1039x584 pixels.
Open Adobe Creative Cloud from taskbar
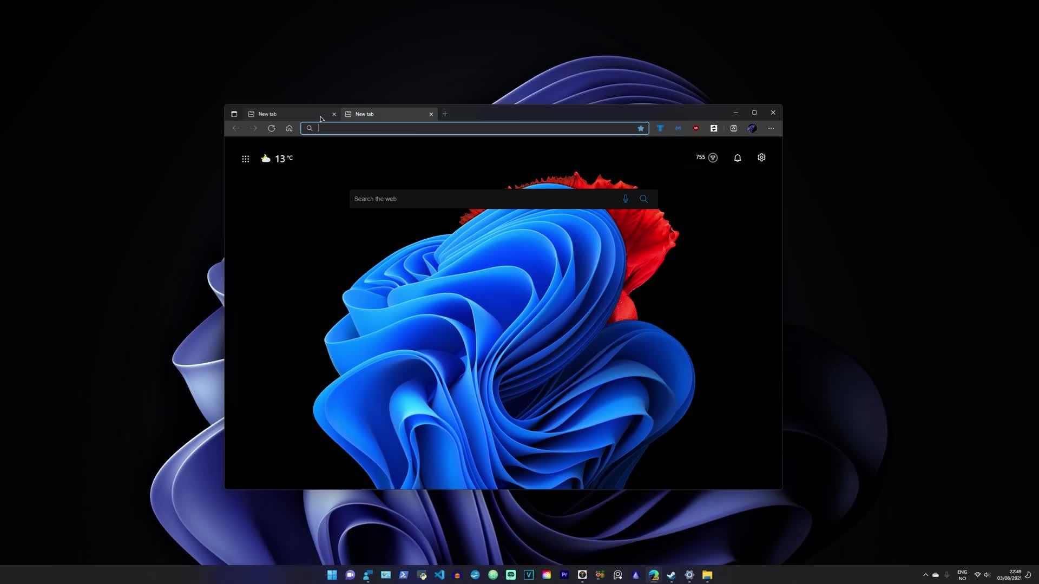pyautogui.click(x=547, y=575)
